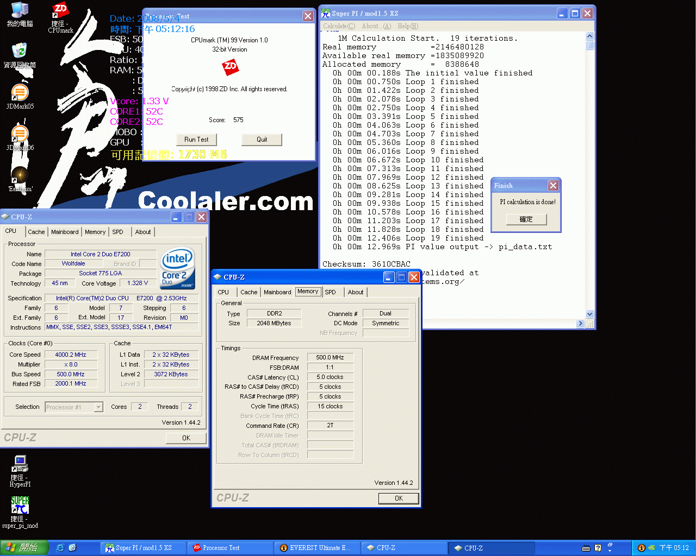Click the Super PI scrollbar up arrow

coord(590,36)
